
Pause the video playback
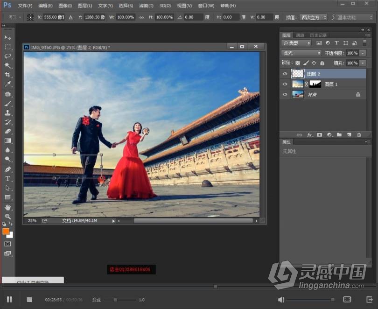click(x=9, y=300)
